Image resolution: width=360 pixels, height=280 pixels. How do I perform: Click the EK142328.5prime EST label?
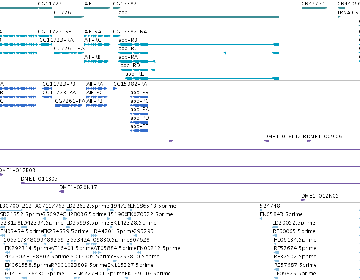click(133, 223)
